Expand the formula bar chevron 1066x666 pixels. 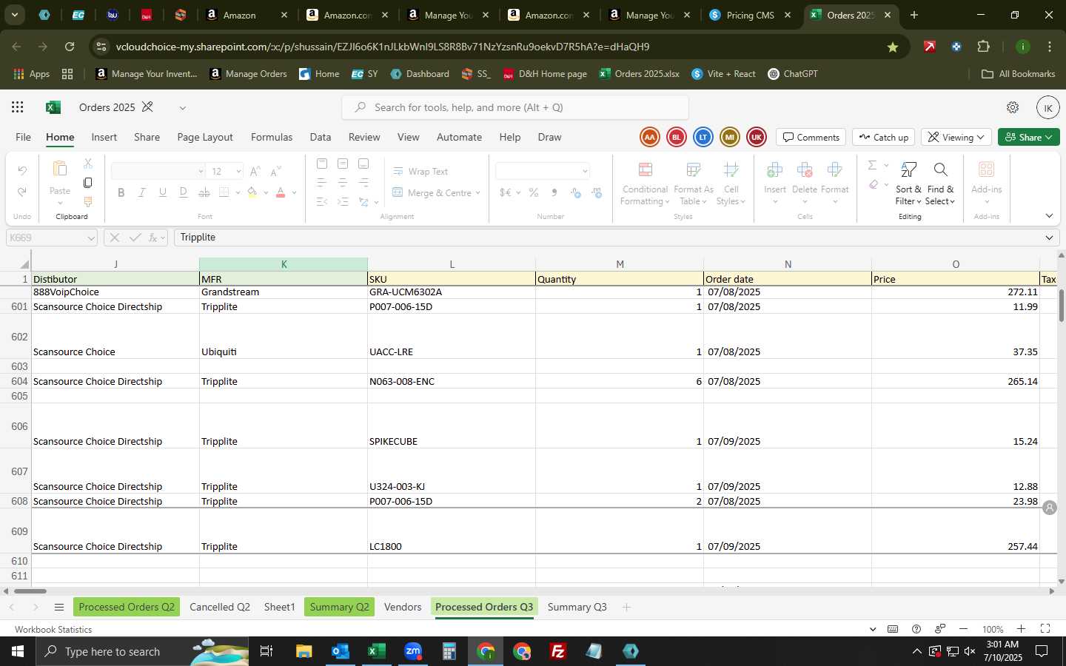pyautogui.click(x=1049, y=238)
